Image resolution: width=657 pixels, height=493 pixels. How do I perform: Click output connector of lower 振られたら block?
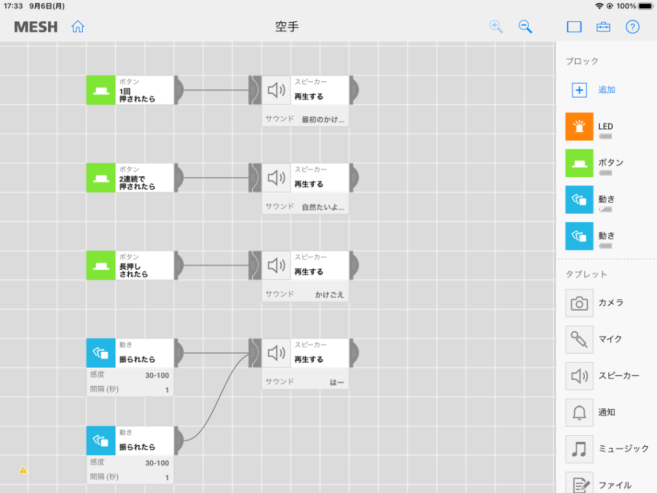(x=179, y=440)
